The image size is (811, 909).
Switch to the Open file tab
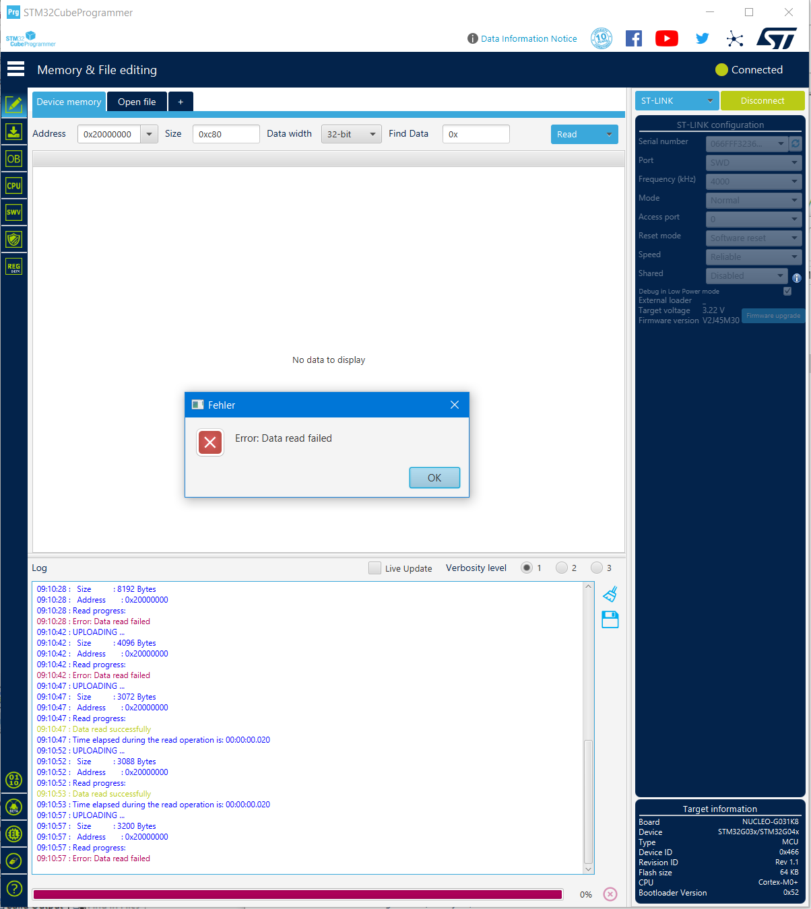tap(137, 102)
